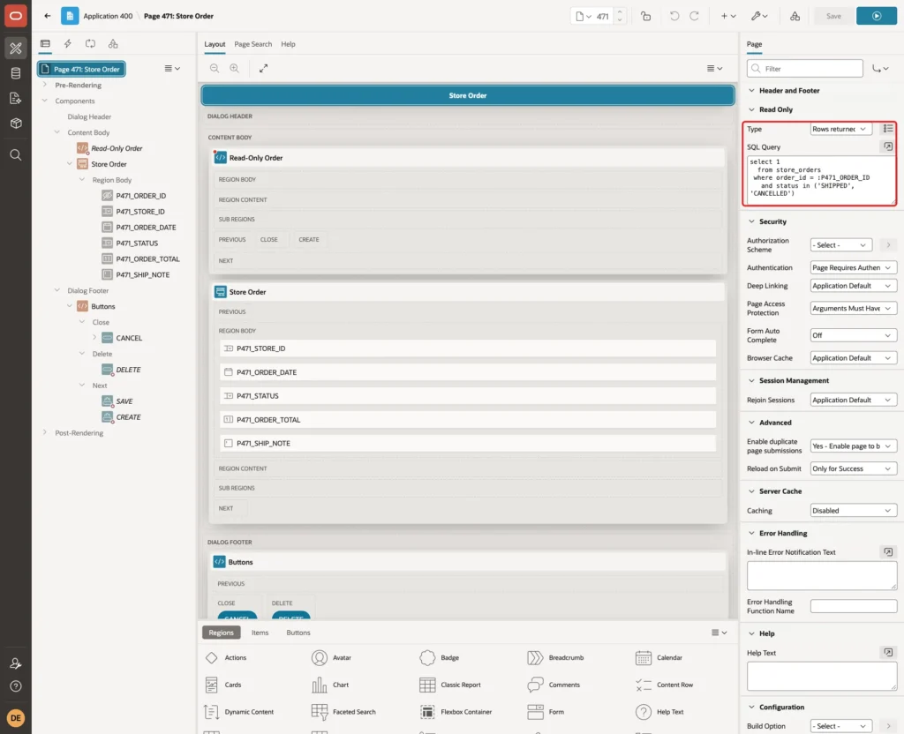Switch gallery to the Buttons tab
Image resolution: width=904 pixels, height=734 pixels.
point(298,633)
